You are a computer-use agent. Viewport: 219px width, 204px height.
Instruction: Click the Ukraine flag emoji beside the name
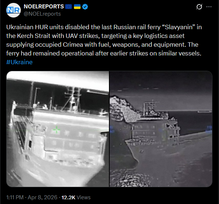coord(77,7)
